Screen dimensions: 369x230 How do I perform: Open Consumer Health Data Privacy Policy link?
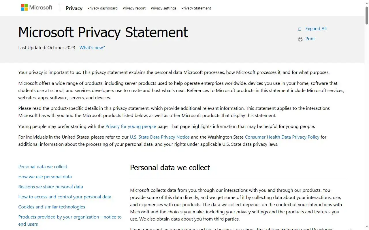coord(282,137)
